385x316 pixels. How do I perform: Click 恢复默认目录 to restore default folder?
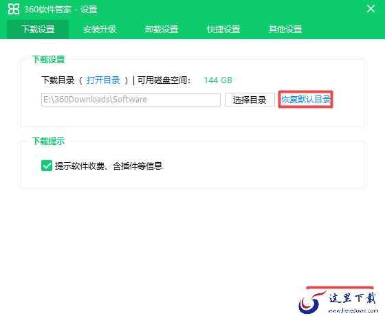(x=306, y=100)
